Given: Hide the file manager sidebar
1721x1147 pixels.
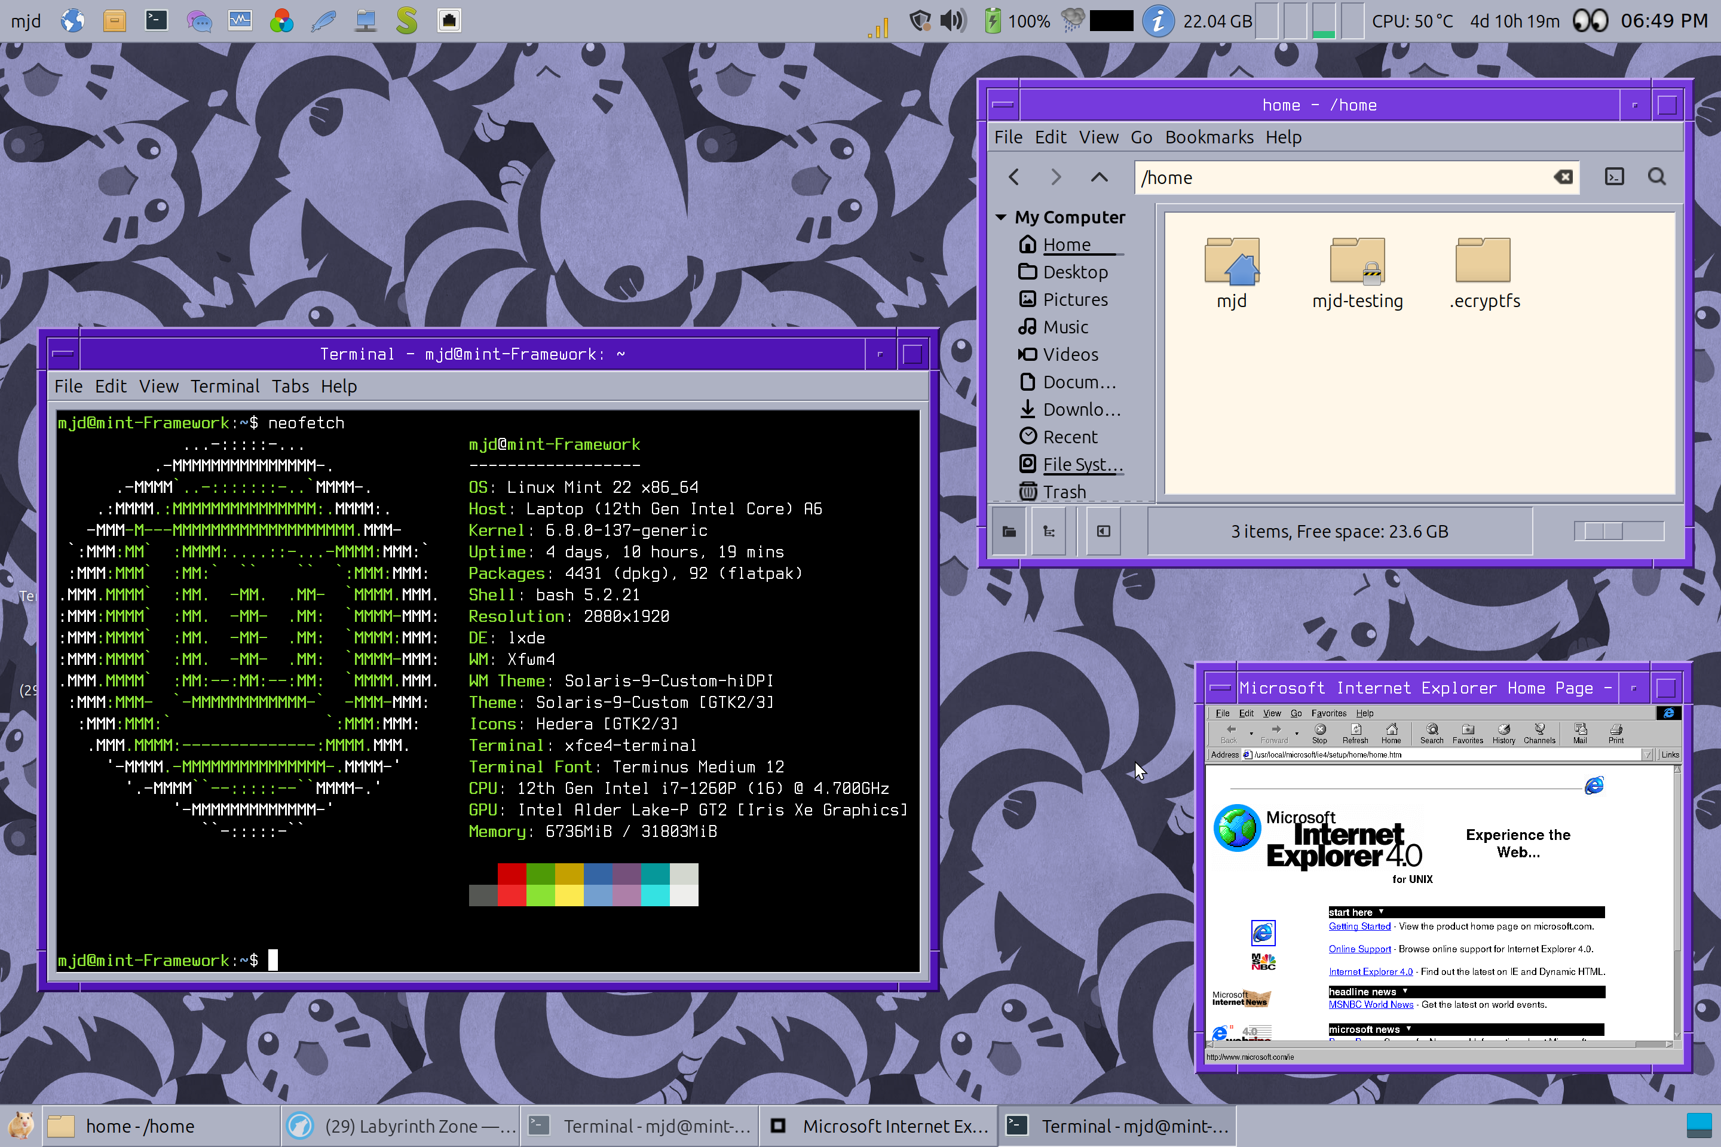Looking at the screenshot, I should 1104,532.
